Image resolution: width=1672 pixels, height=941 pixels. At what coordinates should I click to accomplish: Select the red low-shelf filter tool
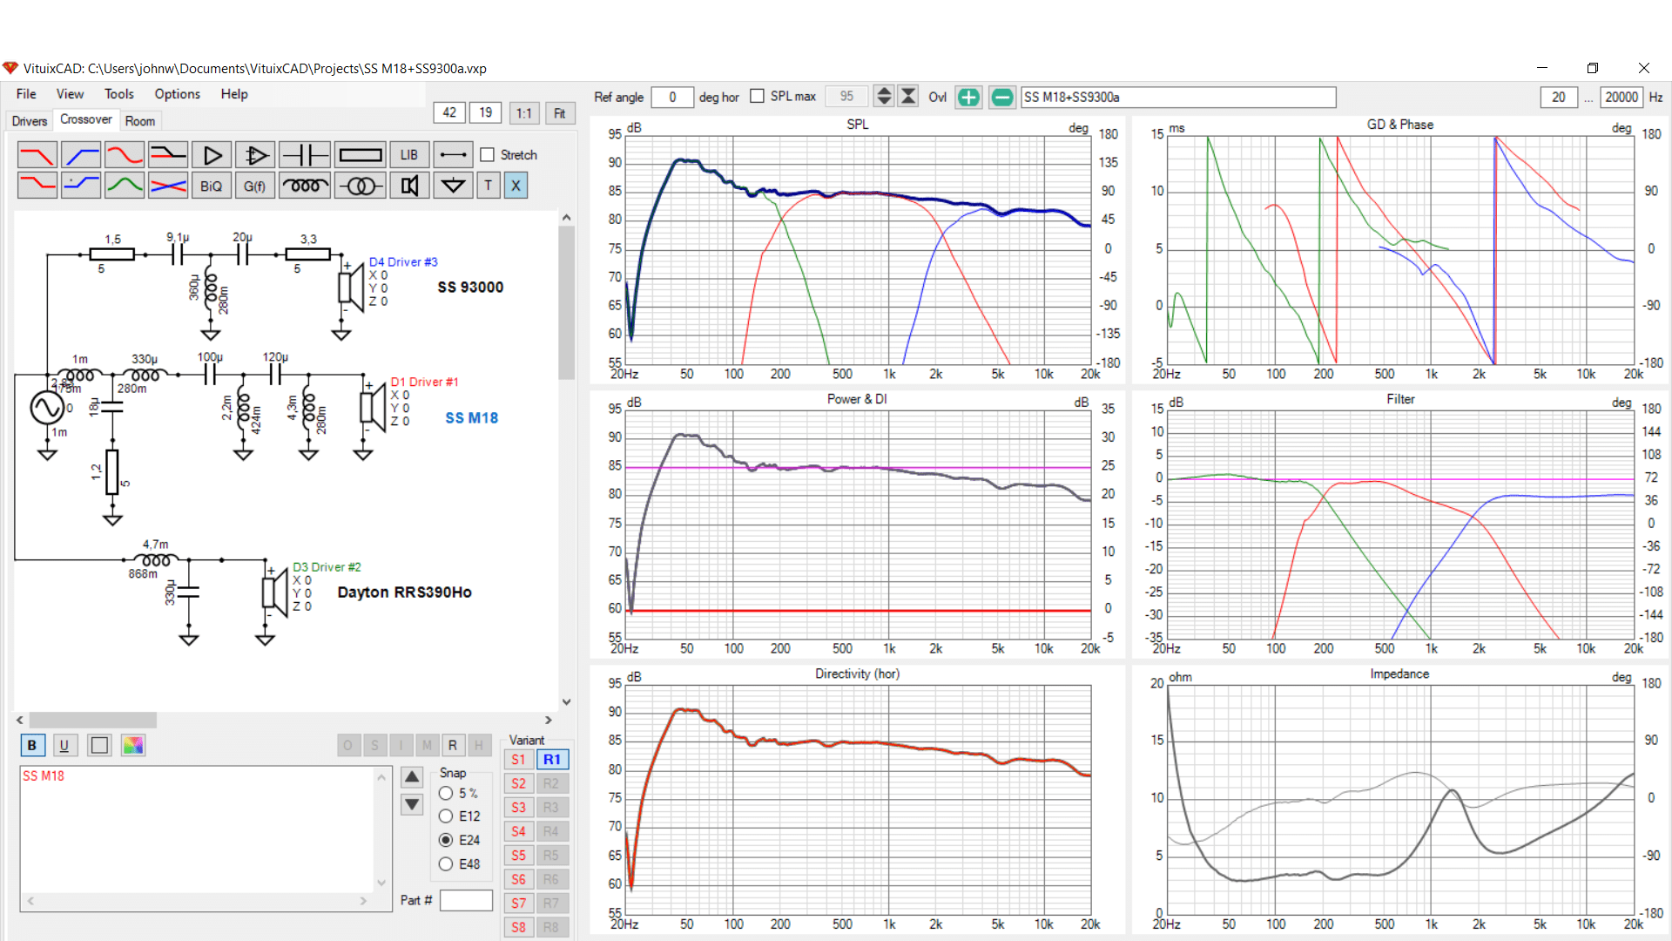pos(37,186)
